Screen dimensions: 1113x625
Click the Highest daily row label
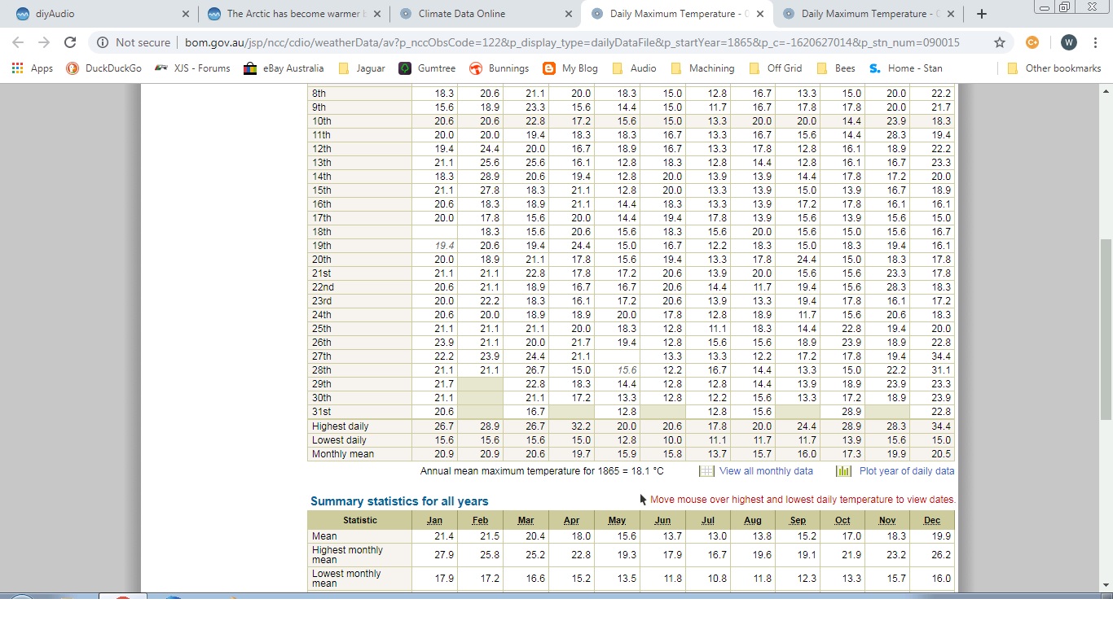[341, 426]
